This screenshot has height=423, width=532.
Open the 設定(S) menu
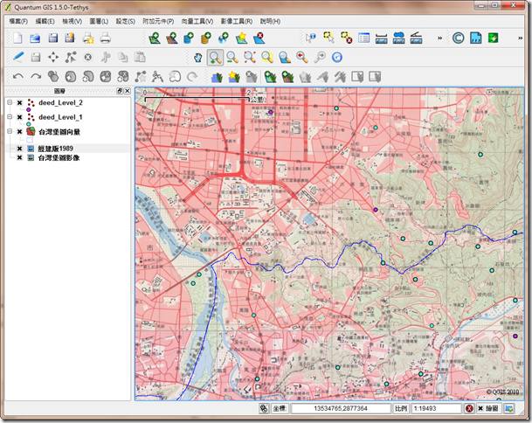coord(125,21)
